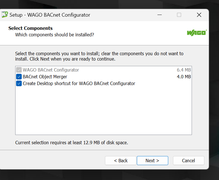
Task: Click the Select Components heading
Action: (x=30, y=28)
